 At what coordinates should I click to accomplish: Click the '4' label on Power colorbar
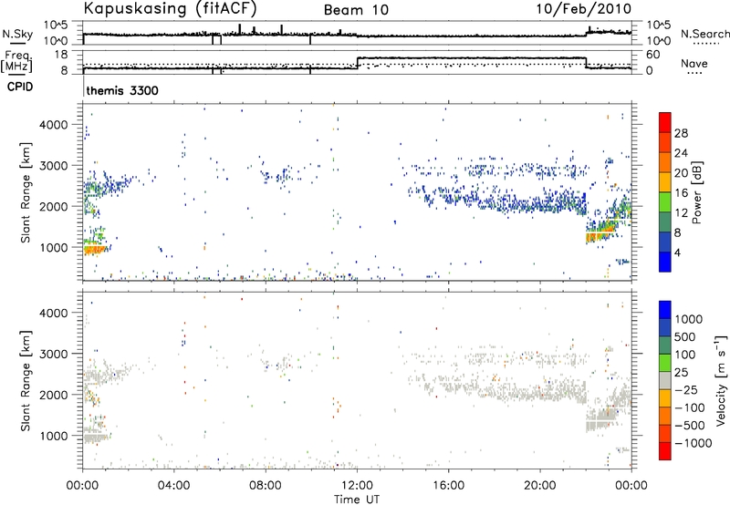tap(677, 252)
